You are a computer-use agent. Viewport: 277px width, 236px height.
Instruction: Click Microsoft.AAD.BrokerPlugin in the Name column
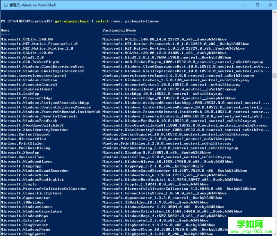coord(30,62)
